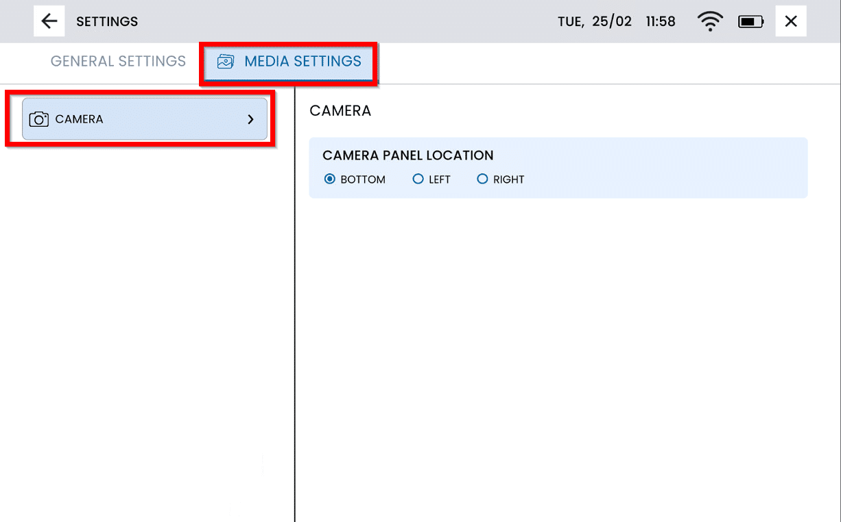Click the SETTINGS title text

[107, 22]
